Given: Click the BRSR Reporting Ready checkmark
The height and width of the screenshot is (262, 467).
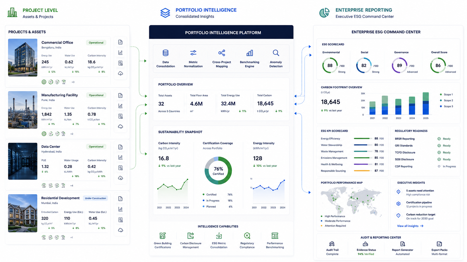Looking at the screenshot, I should point(439,139).
